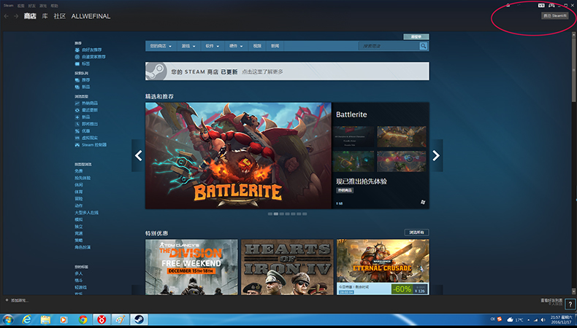The image size is (577, 328).
Task: Go back with the left arrow navigation icon
Action: point(7,16)
